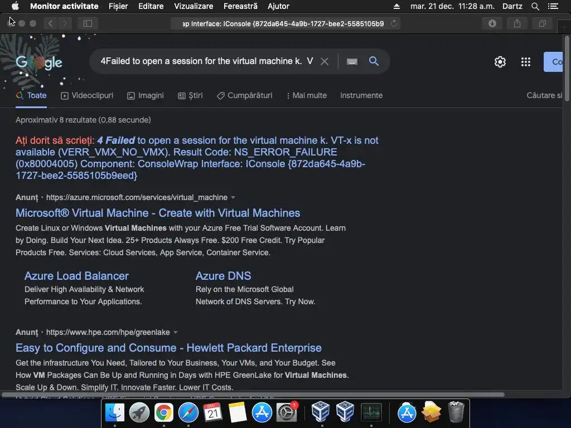Open the Trash in the Dock

(456, 412)
